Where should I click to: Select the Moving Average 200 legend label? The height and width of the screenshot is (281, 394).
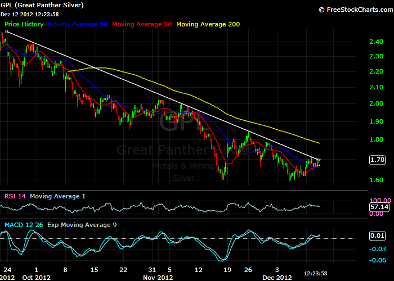pos(208,24)
